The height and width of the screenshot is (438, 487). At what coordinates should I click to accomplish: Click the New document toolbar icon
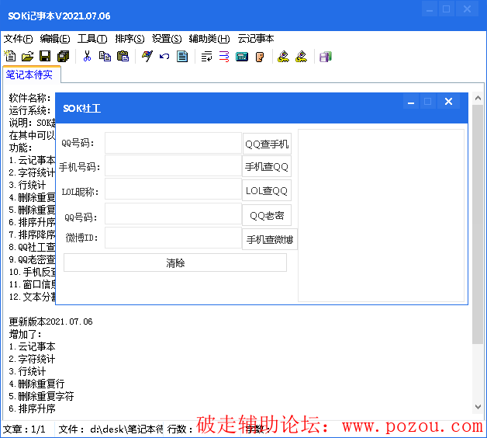coord(10,57)
